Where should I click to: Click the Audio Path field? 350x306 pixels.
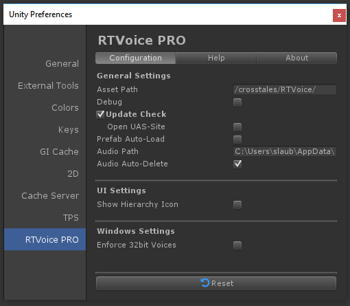point(285,151)
